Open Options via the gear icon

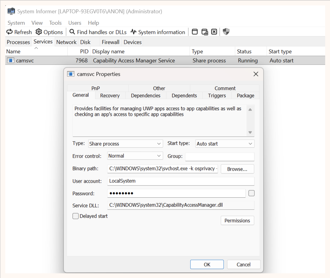point(39,32)
